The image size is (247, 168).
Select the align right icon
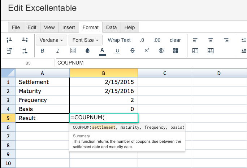coord(226,40)
